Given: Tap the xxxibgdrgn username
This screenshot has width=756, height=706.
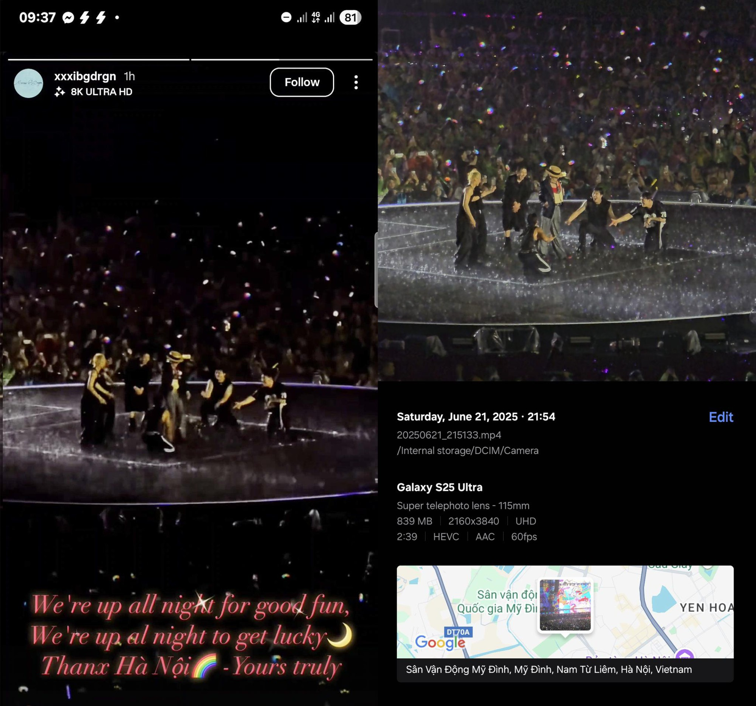Looking at the screenshot, I should coord(85,76).
